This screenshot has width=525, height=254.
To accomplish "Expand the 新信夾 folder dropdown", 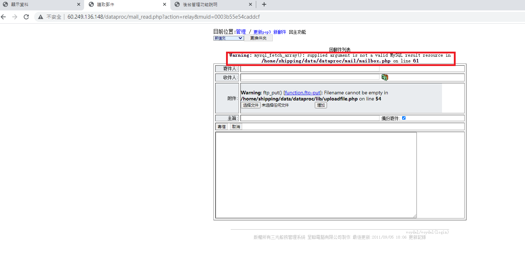I will [229, 38].
